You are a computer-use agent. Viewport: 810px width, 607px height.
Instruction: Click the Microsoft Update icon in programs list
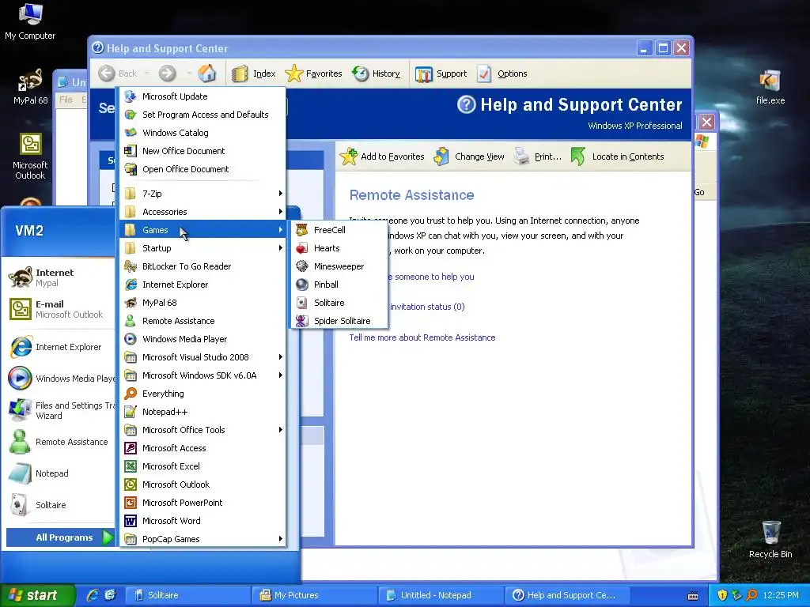[x=131, y=96]
